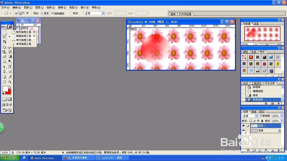The width and height of the screenshot is (287, 161).
Task: Select the Blur tool
Action: 4,61
